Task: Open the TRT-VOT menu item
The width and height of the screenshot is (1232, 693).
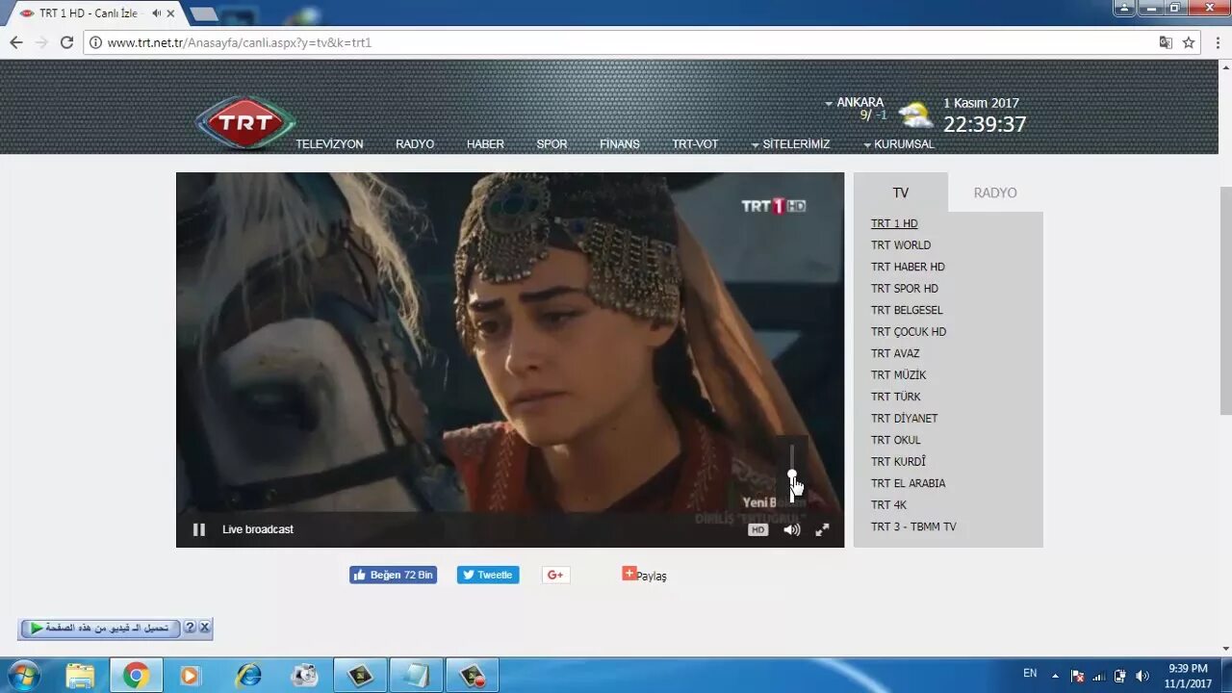Action: (x=695, y=144)
